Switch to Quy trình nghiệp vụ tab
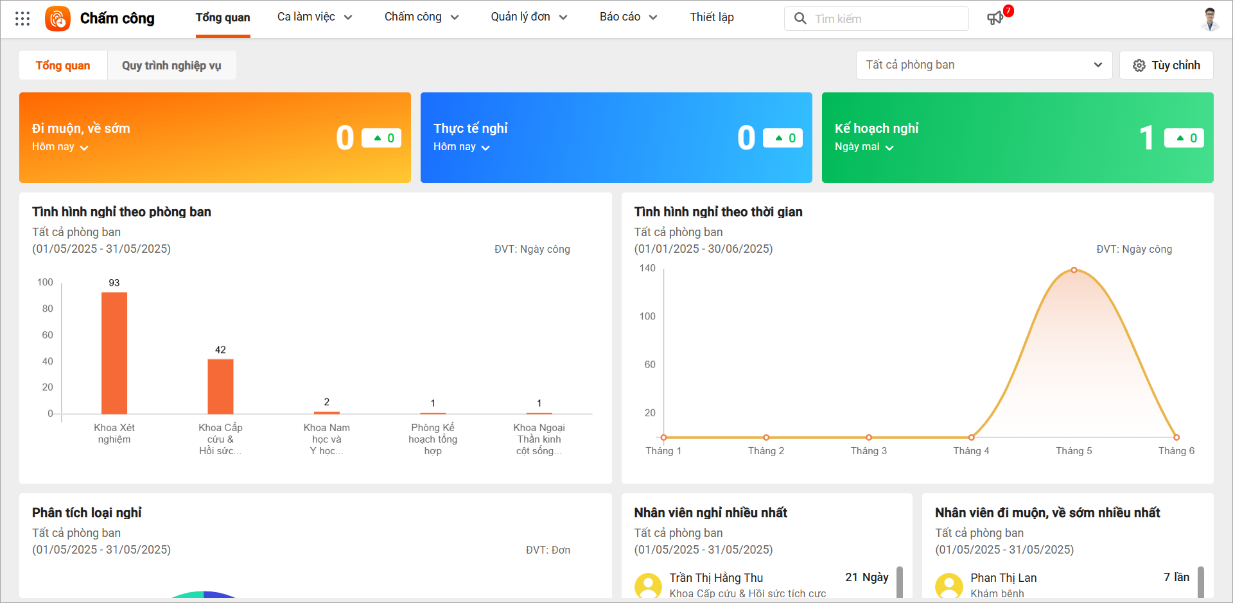Viewport: 1233px width, 603px height. click(171, 65)
